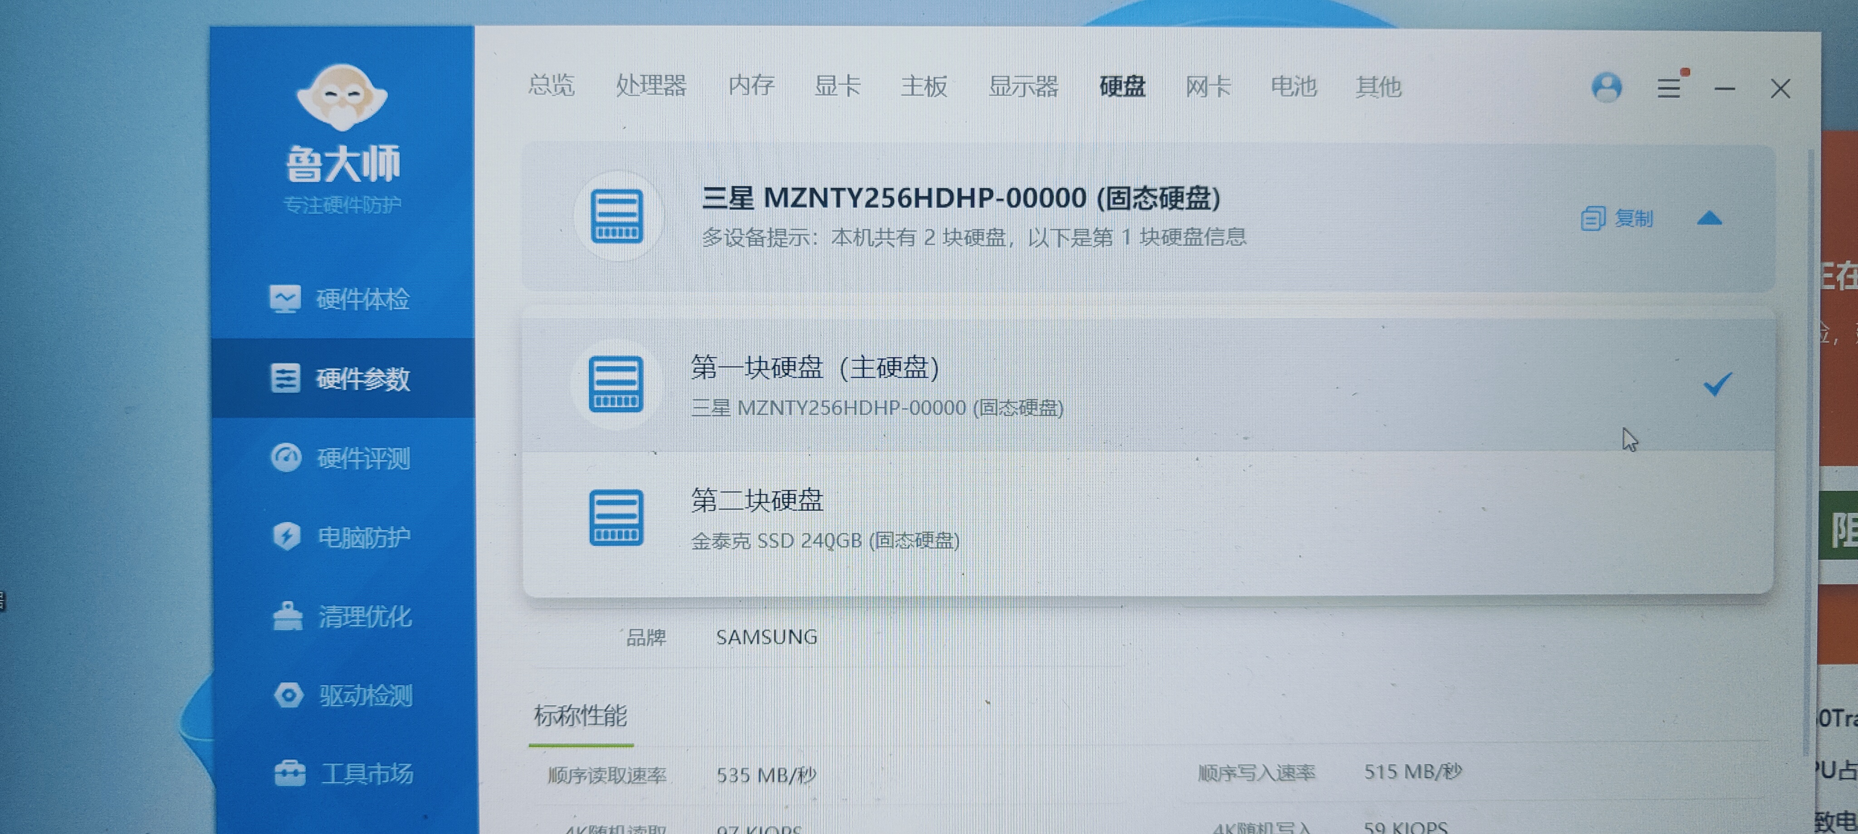Minimize the 鲁大师 window
The image size is (1858, 834).
pos(1725,89)
